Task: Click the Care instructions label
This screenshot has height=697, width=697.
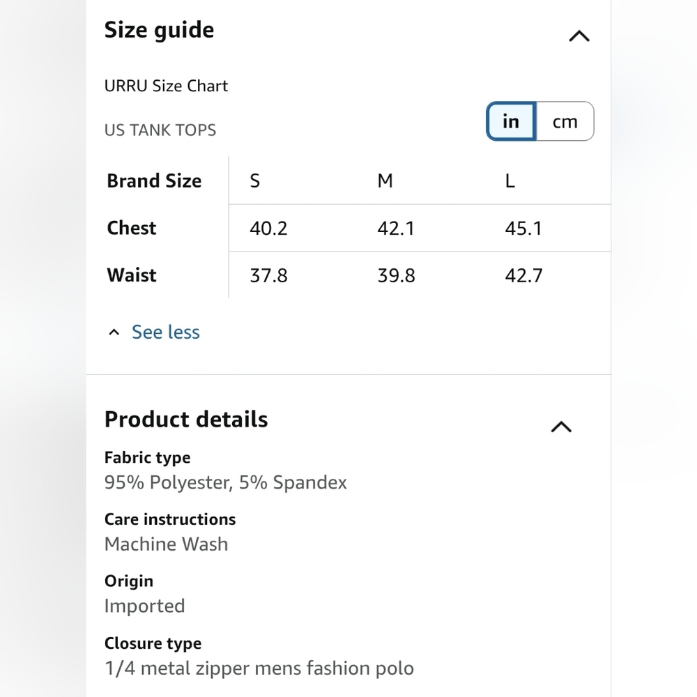Action: [x=170, y=519]
